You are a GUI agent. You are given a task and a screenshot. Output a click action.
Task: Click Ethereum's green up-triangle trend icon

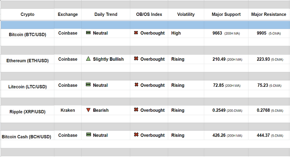click(88, 59)
